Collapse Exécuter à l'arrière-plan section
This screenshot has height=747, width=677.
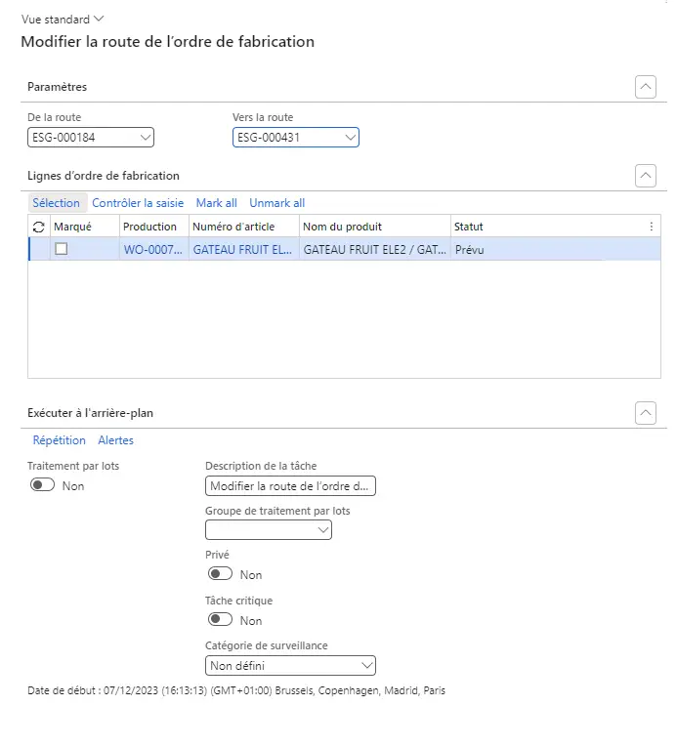(x=645, y=413)
